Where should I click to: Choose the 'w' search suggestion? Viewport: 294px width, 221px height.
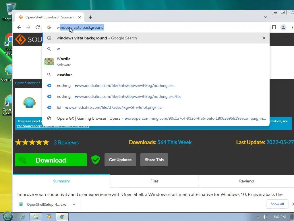tap(156, 49)
